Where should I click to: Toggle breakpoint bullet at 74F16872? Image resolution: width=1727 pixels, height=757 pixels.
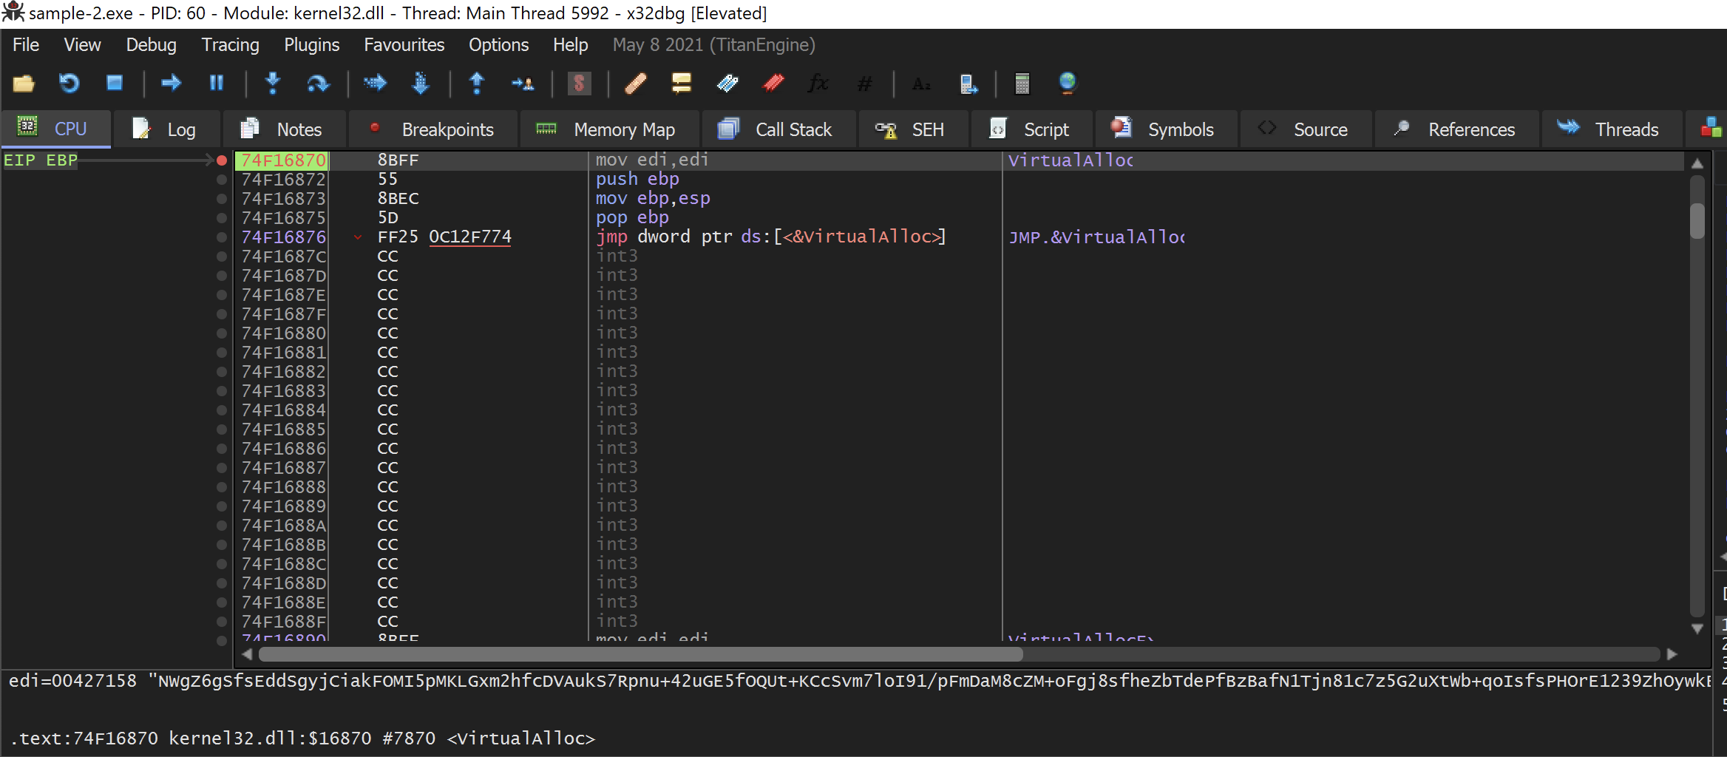tap(221, 180)
